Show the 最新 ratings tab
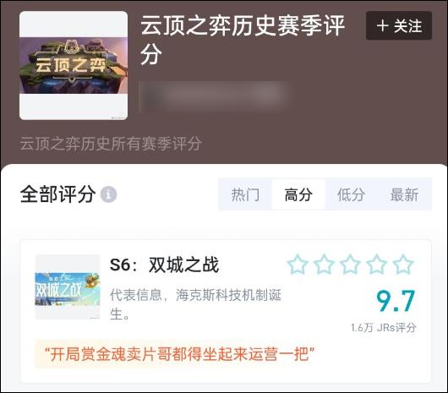 point(404,194)
